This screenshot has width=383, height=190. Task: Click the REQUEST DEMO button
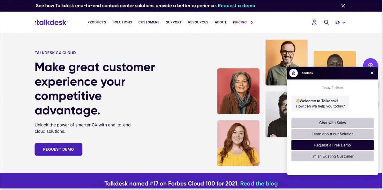58,149
